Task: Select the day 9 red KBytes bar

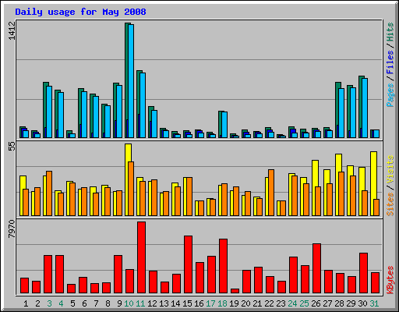Action: [118, 274]
